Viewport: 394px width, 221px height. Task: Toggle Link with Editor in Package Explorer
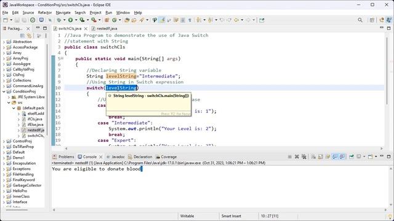coord(29,36)
